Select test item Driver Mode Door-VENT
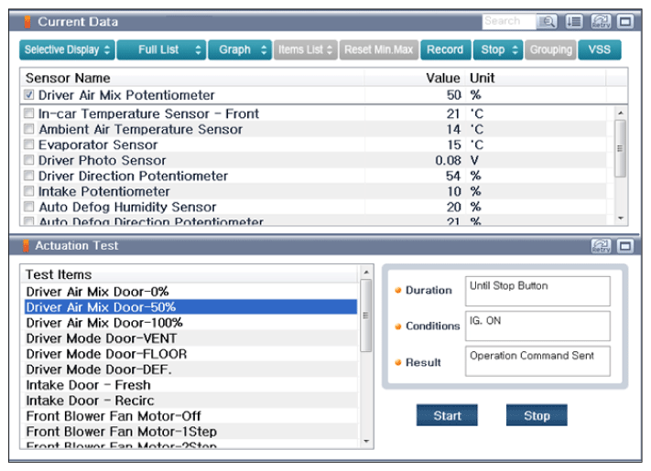 click(x=190, y=338)
